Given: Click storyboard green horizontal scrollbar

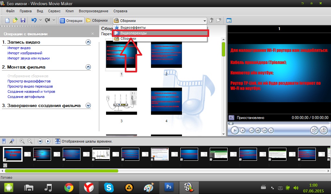Looking at the screenshot, I should [x=61, y=171].
